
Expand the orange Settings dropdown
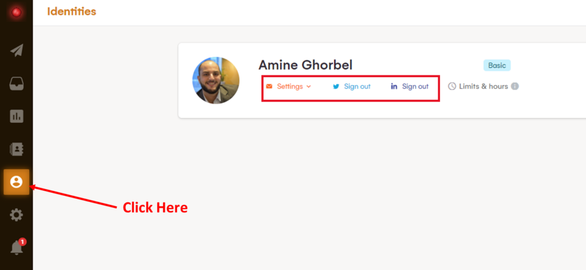pos(290,87)
